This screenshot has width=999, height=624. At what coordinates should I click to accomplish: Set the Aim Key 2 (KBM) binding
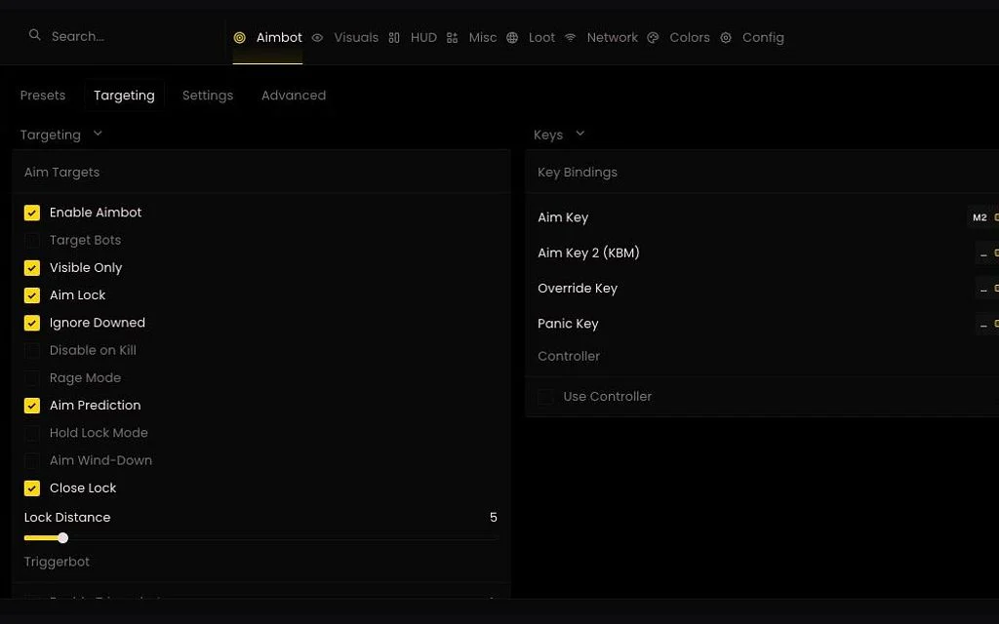pos(987,253)
